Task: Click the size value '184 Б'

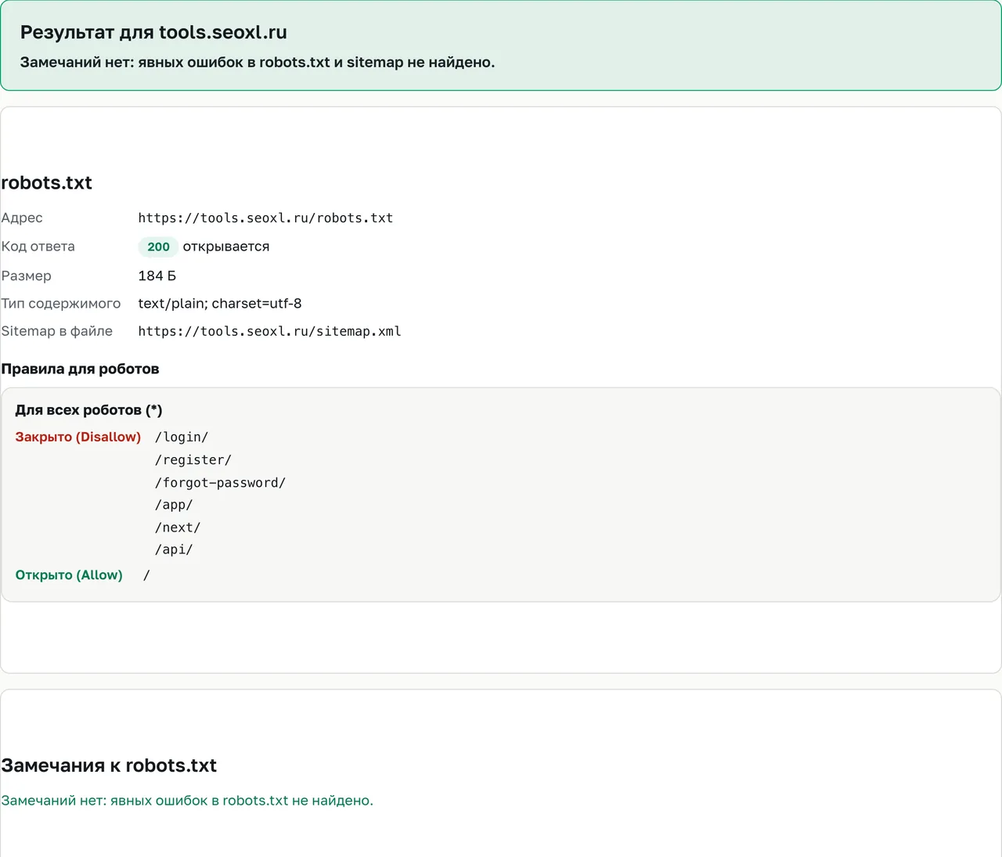Action: click(157, 275)
